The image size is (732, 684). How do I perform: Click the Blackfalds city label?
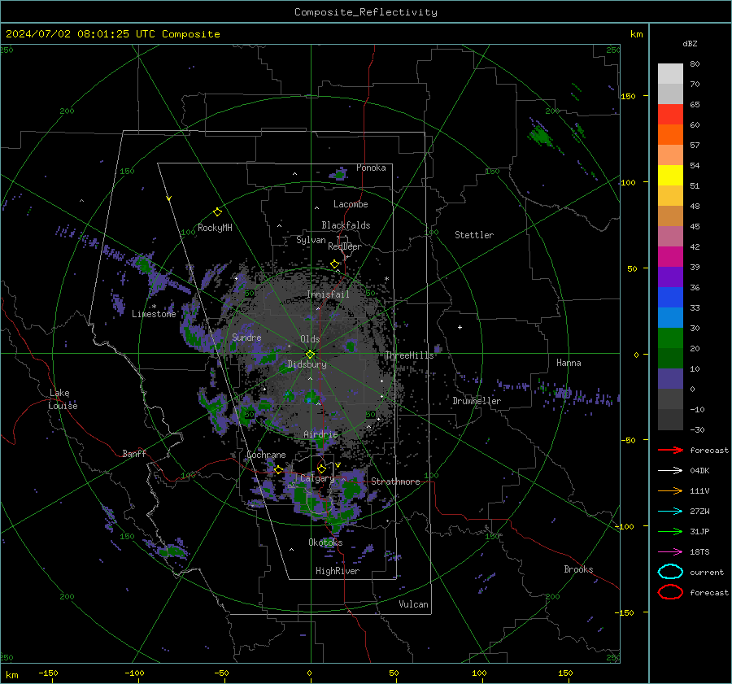coord(346,225)
